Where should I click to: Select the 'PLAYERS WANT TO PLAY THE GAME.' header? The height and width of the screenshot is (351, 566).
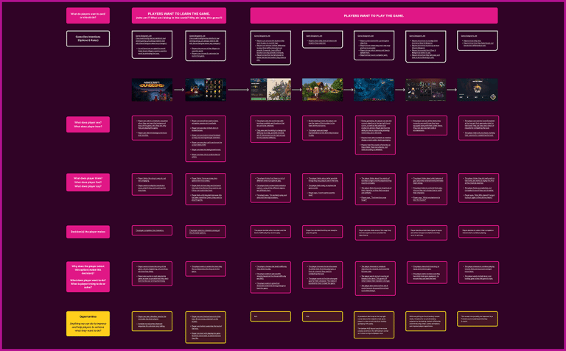coord(374,15)
